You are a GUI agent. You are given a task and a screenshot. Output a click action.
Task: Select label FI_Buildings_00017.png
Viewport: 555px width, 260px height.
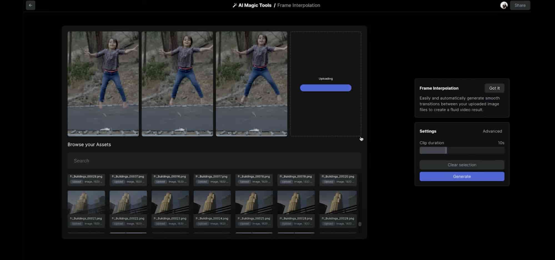(x=212, y=176)
